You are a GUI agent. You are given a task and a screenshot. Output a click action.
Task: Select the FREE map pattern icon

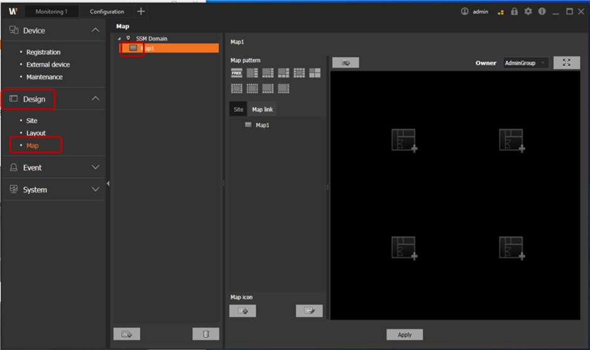pos(237,73)
